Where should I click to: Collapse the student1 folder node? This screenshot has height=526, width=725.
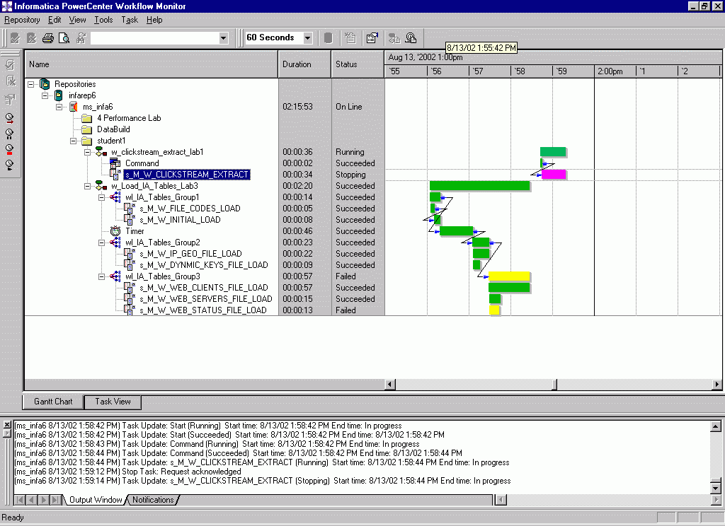(x=73, y=141)
